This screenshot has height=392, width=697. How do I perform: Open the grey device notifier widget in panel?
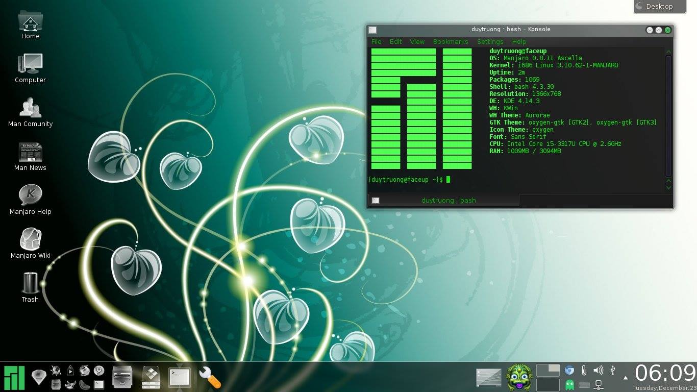[x=489, y=378]
